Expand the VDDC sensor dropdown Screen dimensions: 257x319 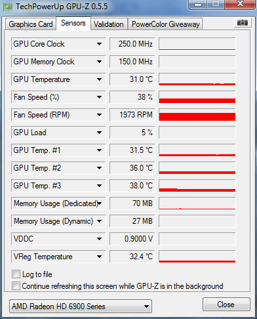pos(99,239)
